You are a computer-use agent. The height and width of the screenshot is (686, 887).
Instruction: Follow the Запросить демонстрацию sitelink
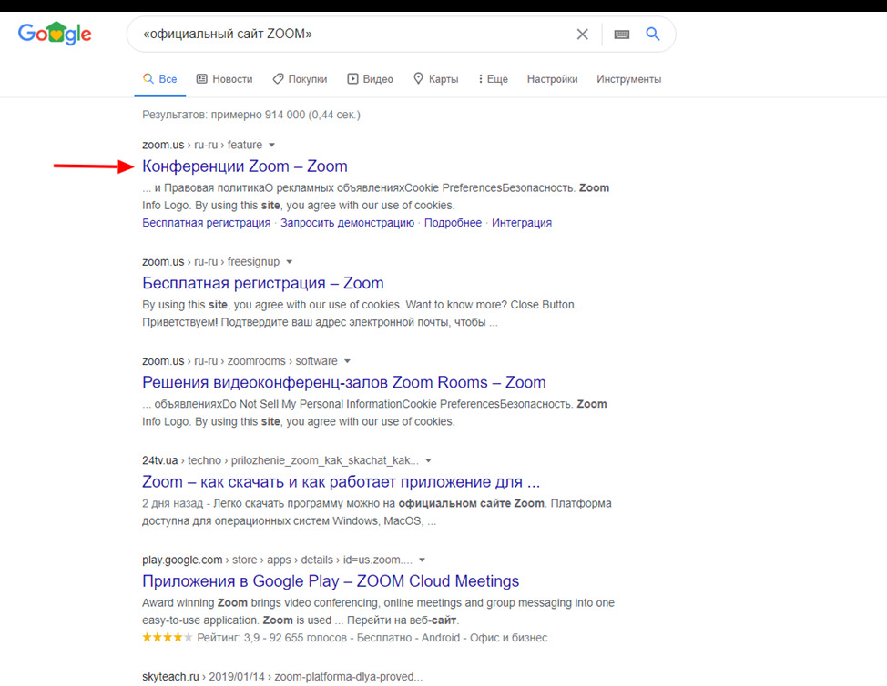pos(347,223)
